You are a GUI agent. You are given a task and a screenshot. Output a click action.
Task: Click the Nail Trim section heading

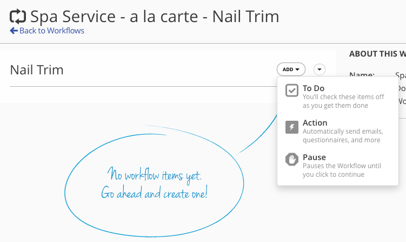[x=37, y=70]
